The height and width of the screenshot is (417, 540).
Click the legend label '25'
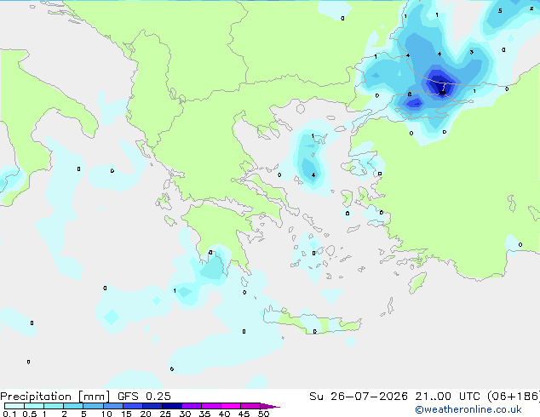165,414
